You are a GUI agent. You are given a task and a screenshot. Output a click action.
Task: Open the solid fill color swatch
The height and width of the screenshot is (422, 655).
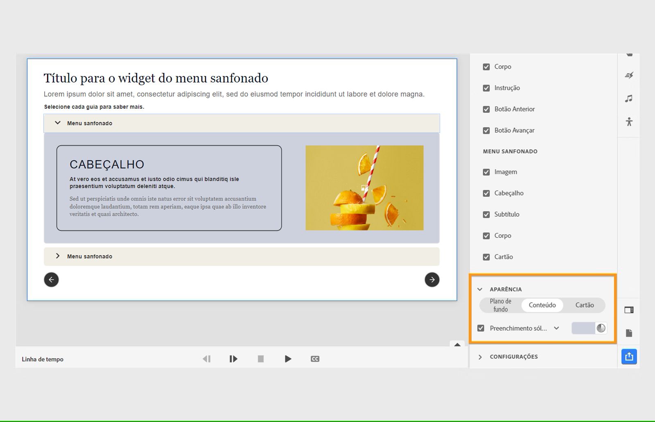pos(583,328)
